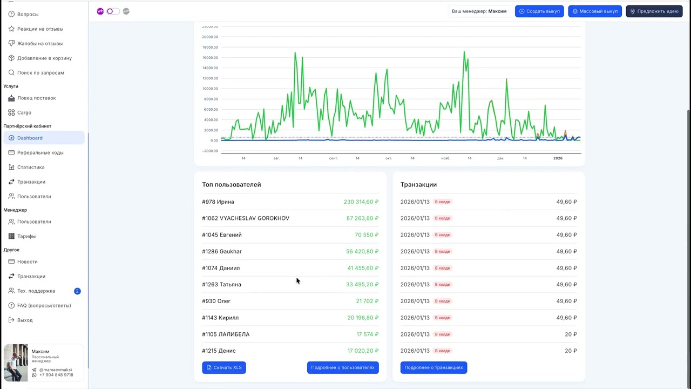Open the Новости page

pyautogui.click(x=27, y=261)
